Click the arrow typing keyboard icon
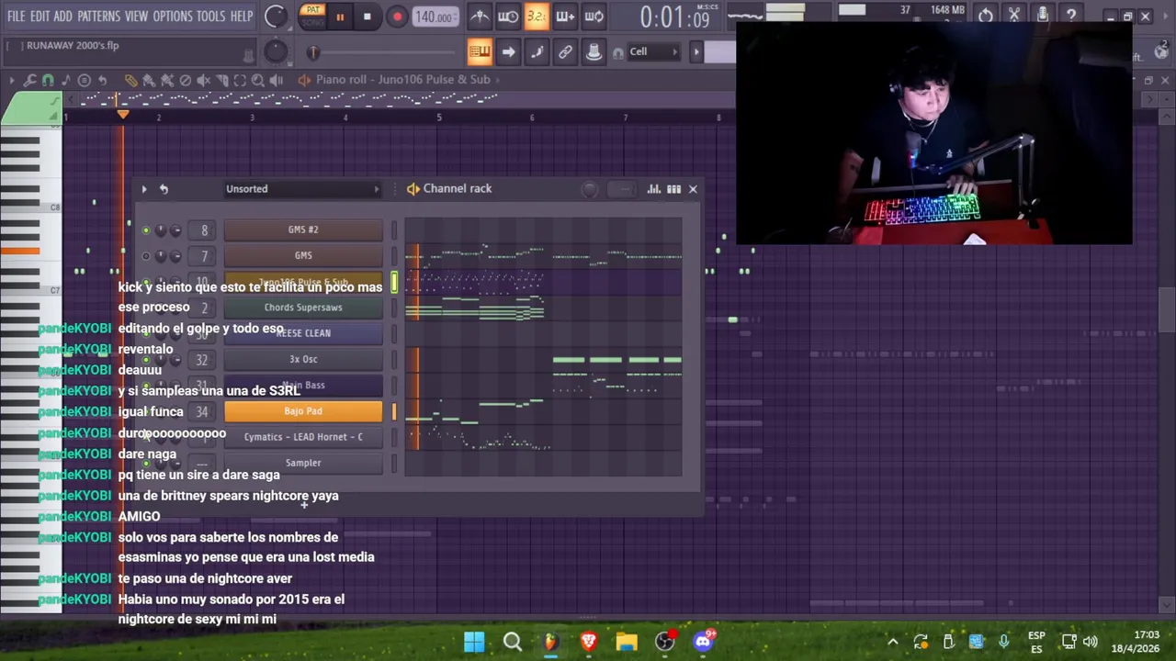 508,51
